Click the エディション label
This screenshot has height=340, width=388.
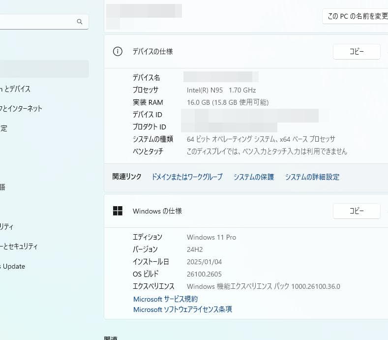[x=148, y=237]
